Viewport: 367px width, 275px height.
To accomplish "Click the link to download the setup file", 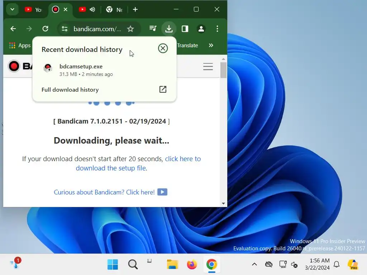I will tap(138, 163).
